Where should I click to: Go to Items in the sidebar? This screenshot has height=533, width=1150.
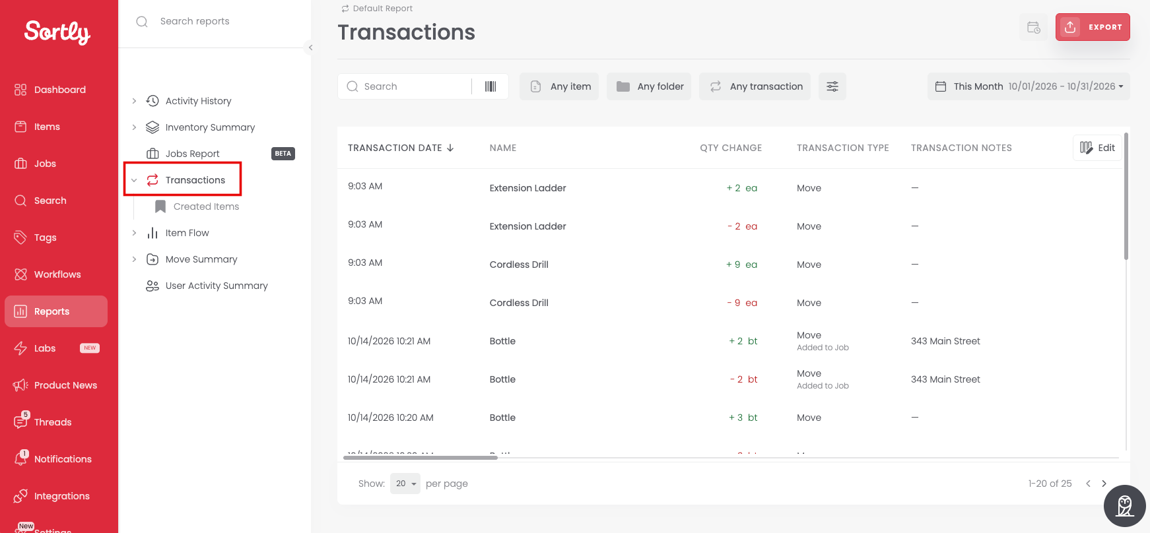56,127
